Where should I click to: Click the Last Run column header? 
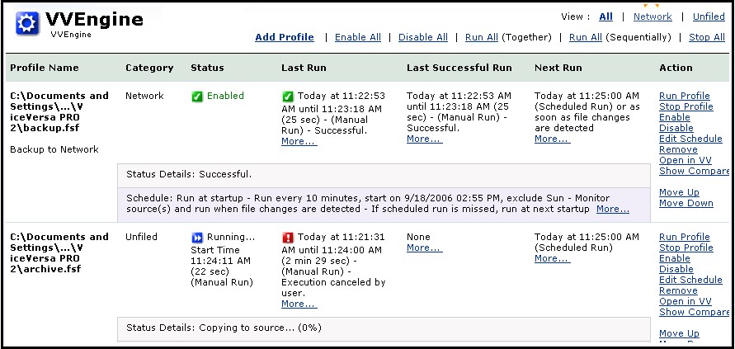click(304, 68)
